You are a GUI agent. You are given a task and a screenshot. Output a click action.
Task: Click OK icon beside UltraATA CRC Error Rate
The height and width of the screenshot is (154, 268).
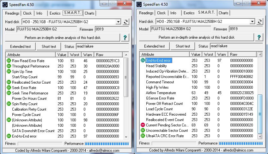tap(143, 136)
